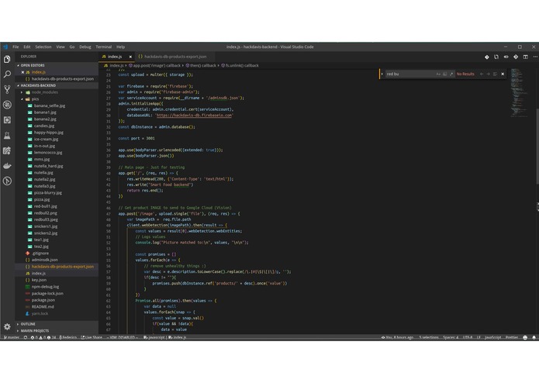The height and width of the screenshot is (383, 539).
Task: Open the Search view in activity bar
Action: point(7,74)
